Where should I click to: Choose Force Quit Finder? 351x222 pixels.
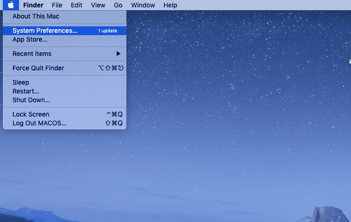click(x=38, y=68)
